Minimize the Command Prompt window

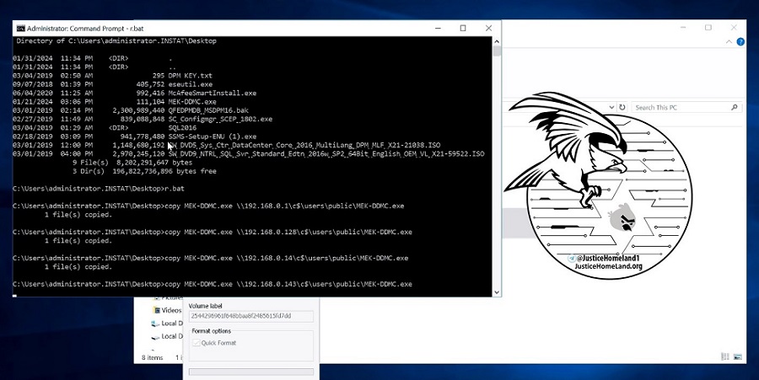pos(439,28)
